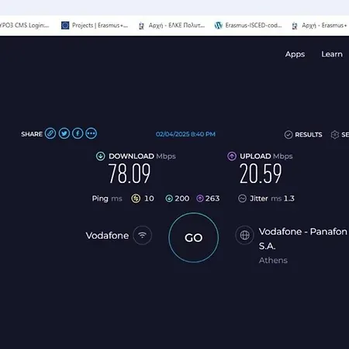
Task: Click the upload arrow icon
Action: click(x=232, y=156)
